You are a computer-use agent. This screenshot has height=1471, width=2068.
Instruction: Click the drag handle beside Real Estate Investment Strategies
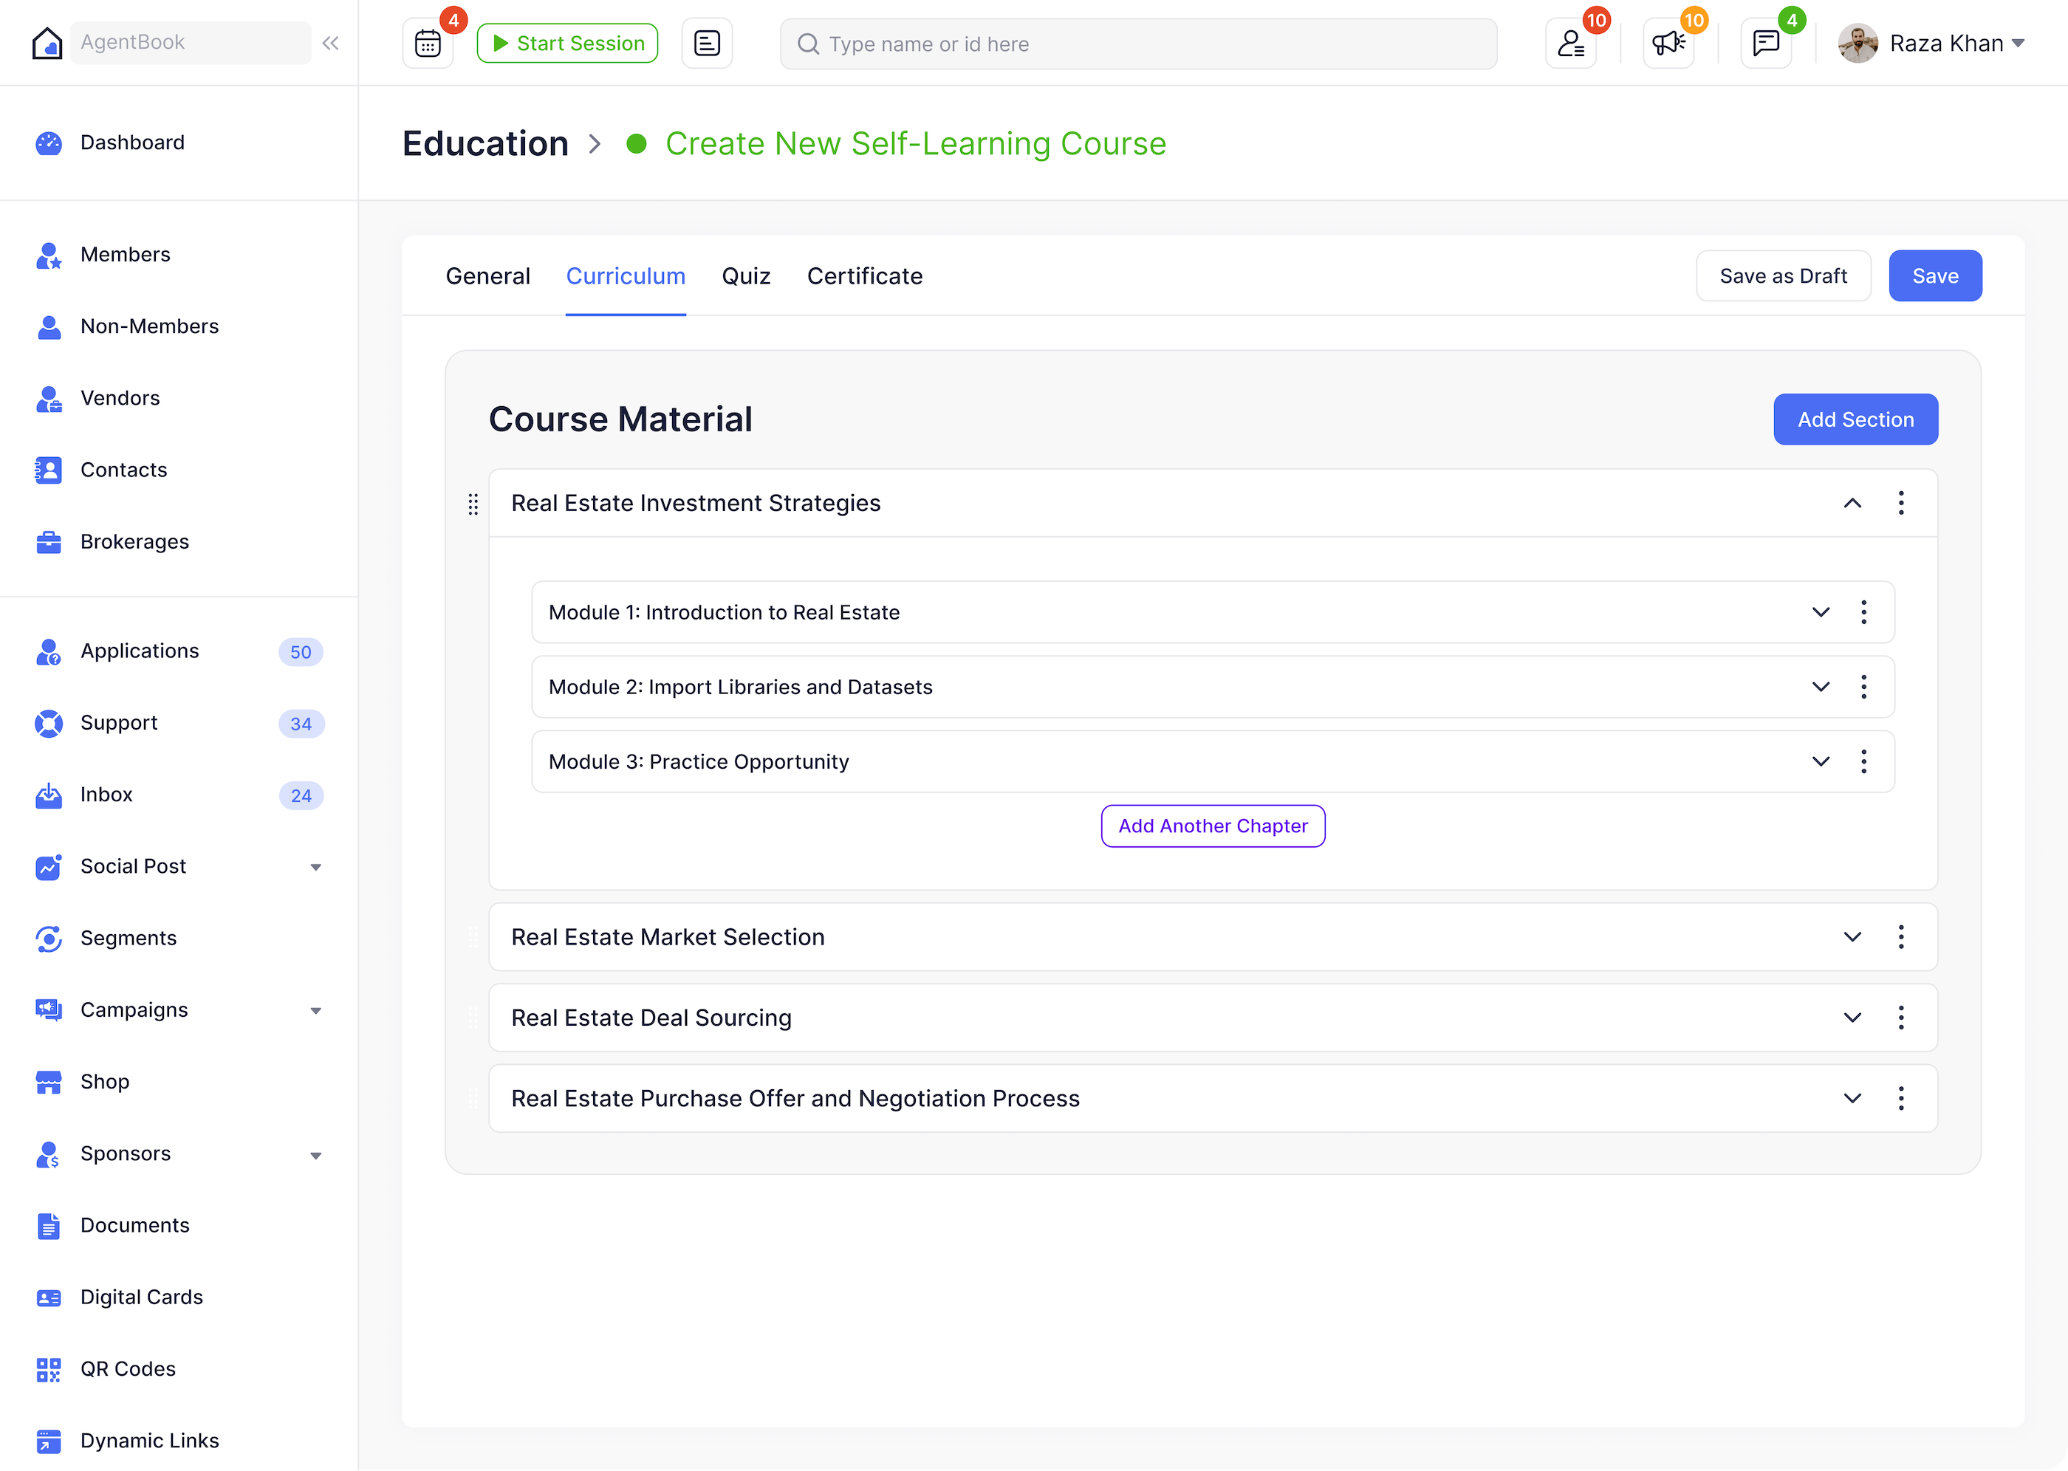tap(473, 504)
